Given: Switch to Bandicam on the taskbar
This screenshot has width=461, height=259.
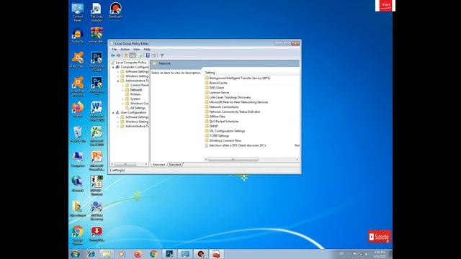Looking at the screenshot, I should [201, 254].
